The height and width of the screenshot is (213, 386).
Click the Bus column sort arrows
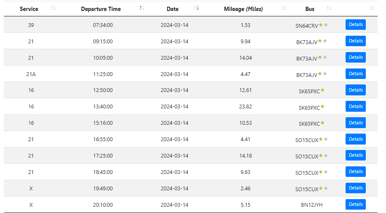coord(329,8)
